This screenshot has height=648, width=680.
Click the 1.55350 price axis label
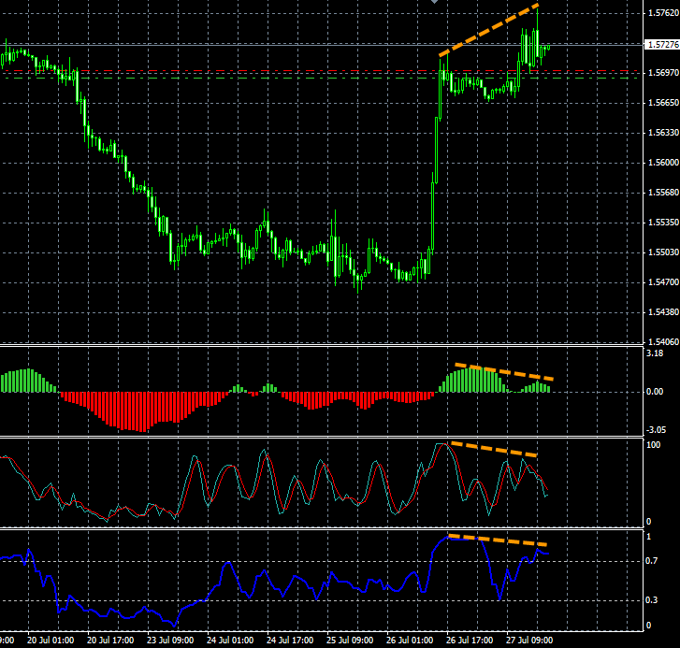[x=663, y=223]
